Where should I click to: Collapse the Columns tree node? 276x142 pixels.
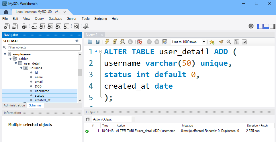21,68
